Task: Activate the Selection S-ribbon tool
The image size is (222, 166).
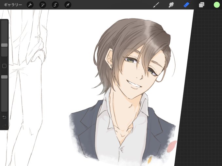Action: [55, 5]
